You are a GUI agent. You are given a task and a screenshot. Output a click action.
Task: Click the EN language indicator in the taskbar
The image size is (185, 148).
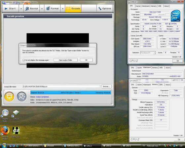pyautogui.click(x=144, y=146)
